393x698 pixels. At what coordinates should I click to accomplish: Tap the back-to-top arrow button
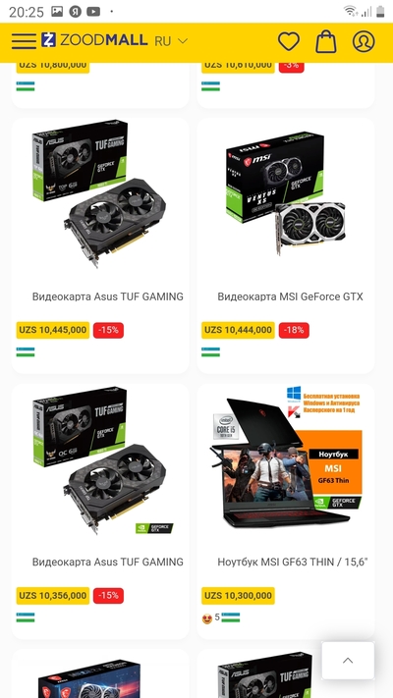(348, 660)
